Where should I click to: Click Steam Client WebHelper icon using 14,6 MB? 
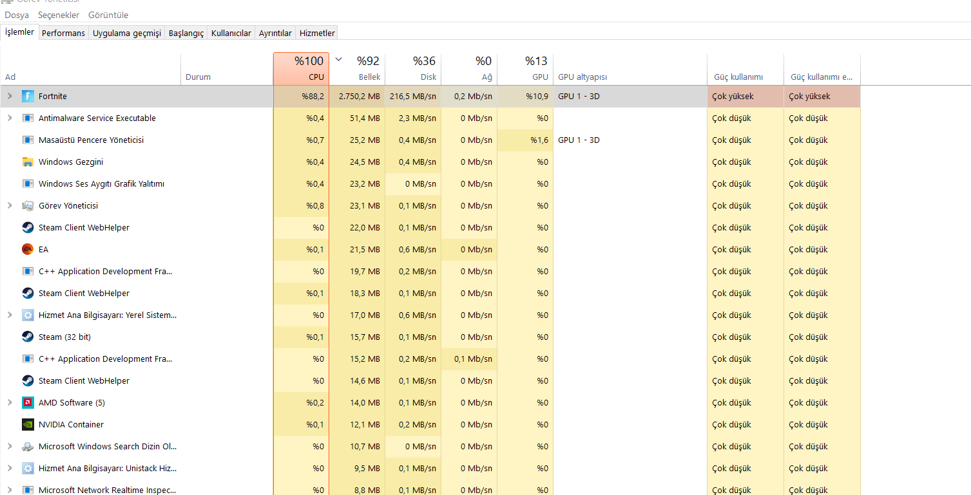(x=28, y=381)
